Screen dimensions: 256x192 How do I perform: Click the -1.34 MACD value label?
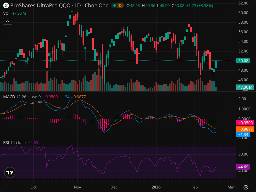click(243, 134)
